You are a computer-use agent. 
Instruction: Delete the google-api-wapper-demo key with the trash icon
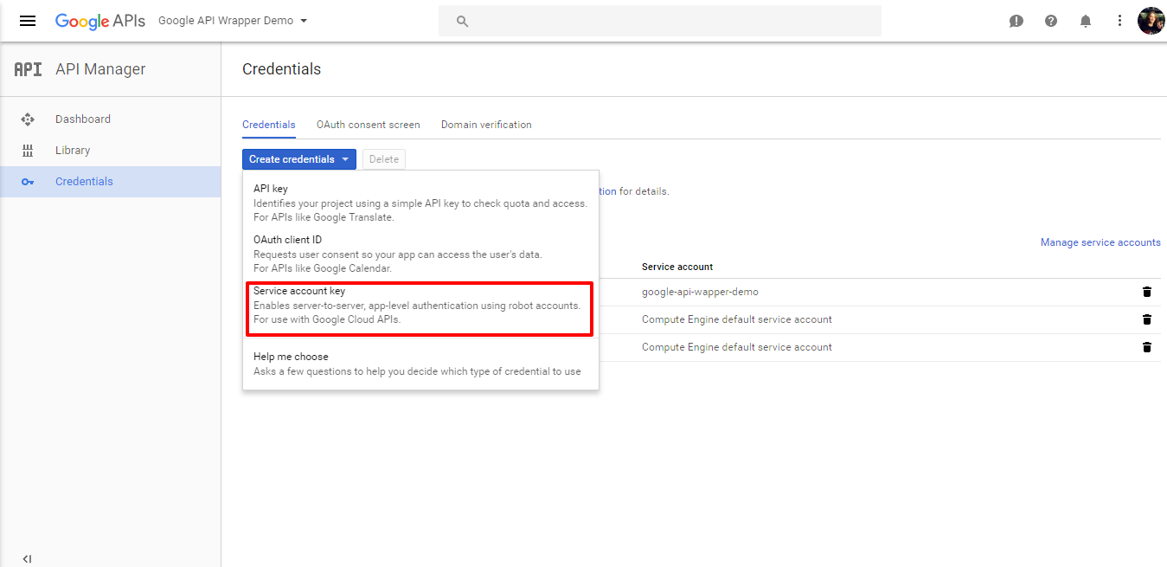[1147, 292]
